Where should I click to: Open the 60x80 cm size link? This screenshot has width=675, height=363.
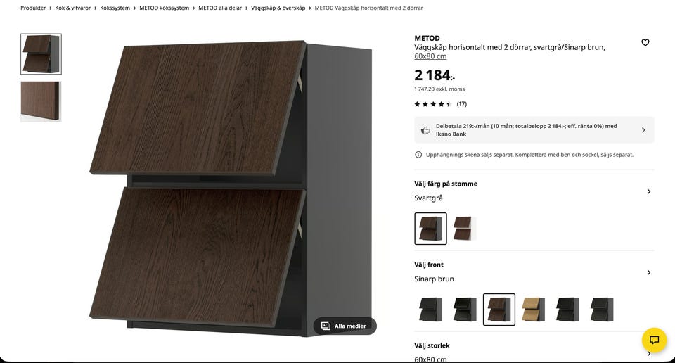coord(430,56)
